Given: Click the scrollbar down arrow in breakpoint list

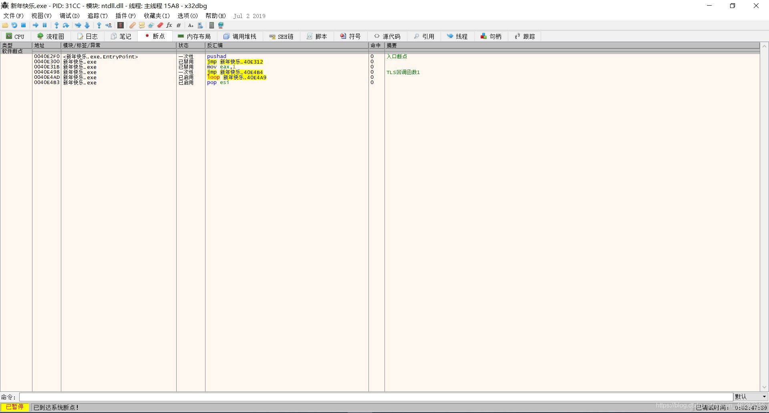Looking at the screenshot, I should (764, 387).
